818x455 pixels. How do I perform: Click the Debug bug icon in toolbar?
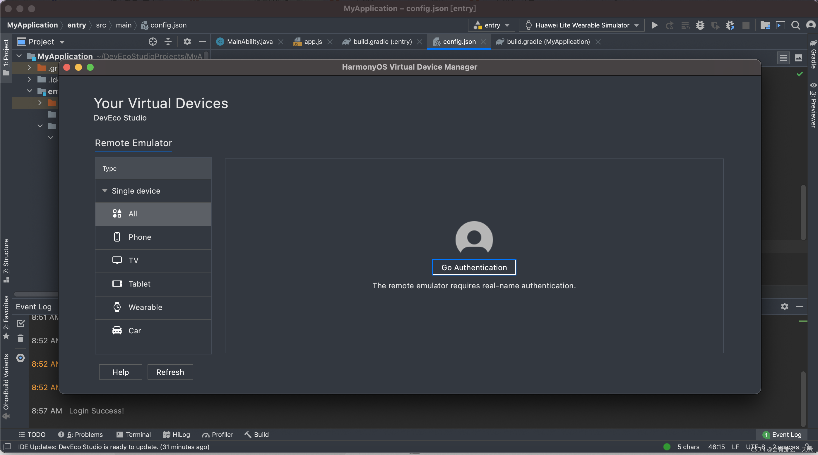coord(700,25)
